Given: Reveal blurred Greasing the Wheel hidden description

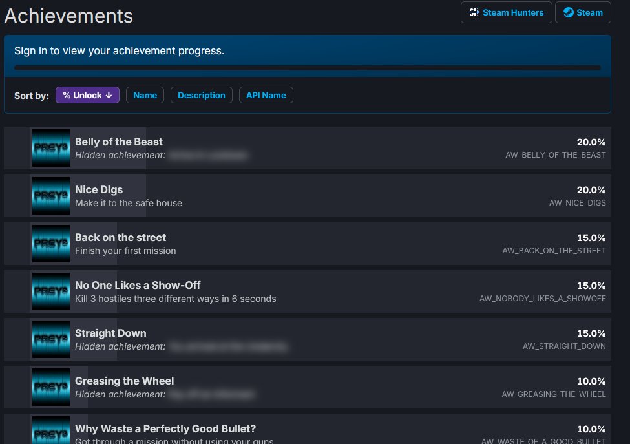Looking at the screenshot, I should point(212,395).
